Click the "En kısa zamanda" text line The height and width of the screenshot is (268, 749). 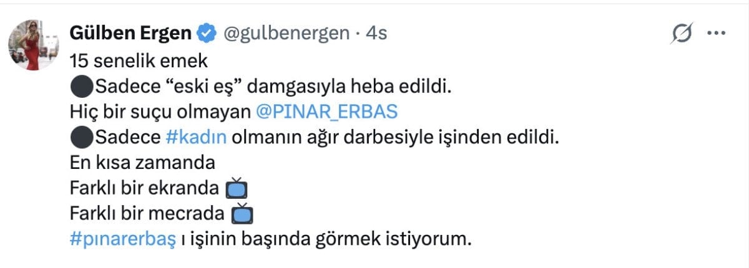tap(142, 162)
